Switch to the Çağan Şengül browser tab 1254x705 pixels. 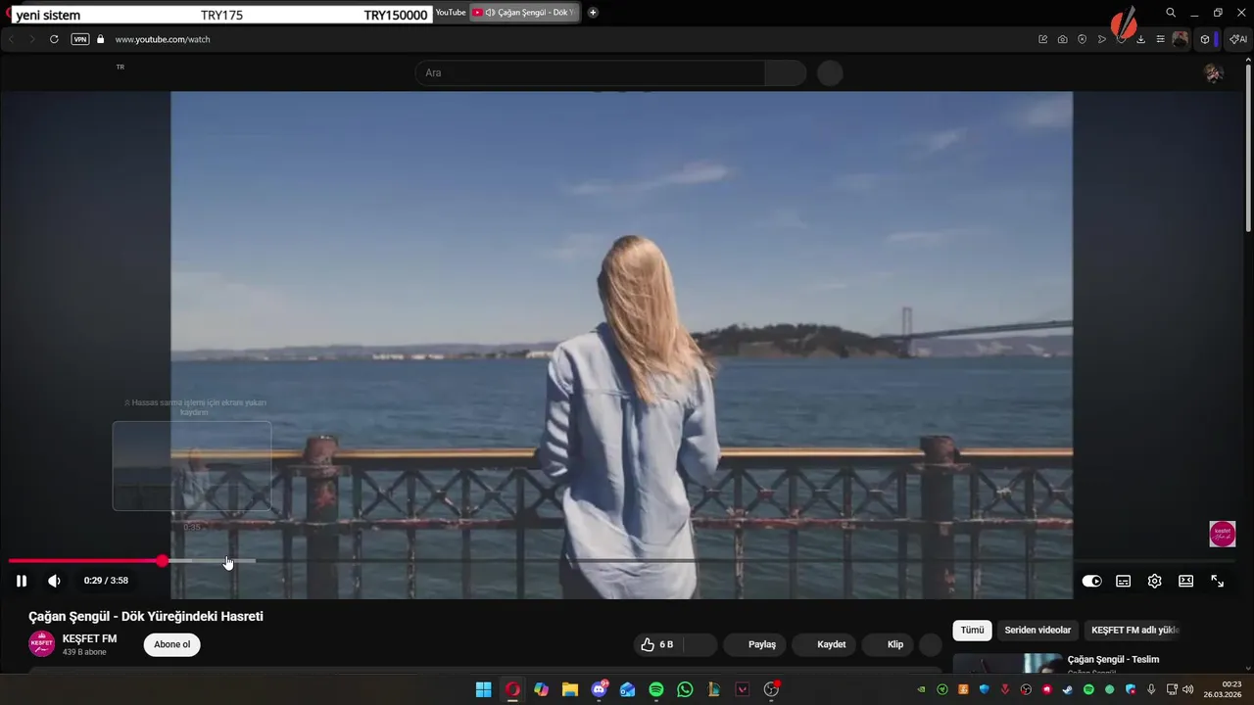tap(526, 13)
